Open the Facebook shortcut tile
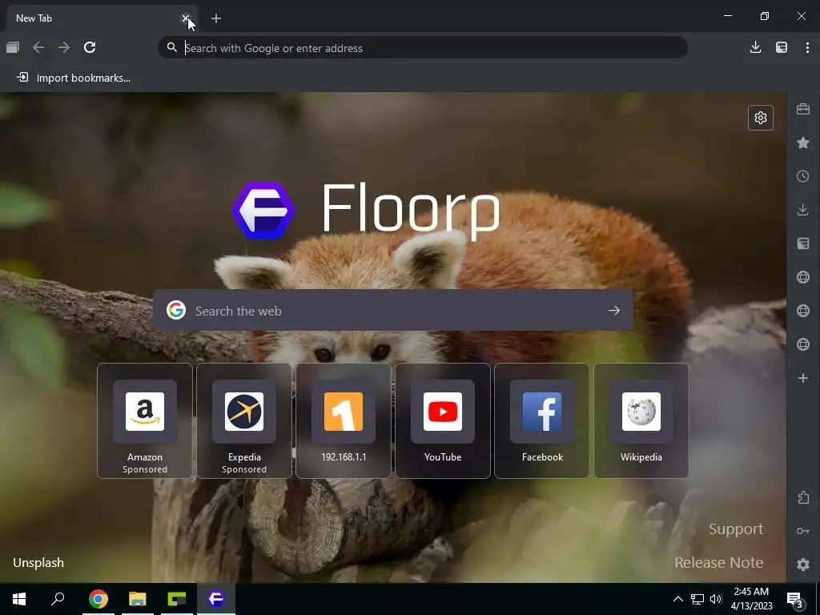Screen dimensions: 820x615 click(x=542, y=420)
